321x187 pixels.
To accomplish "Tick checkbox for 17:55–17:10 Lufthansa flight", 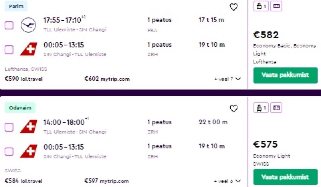I will click(x=9, y=25).
